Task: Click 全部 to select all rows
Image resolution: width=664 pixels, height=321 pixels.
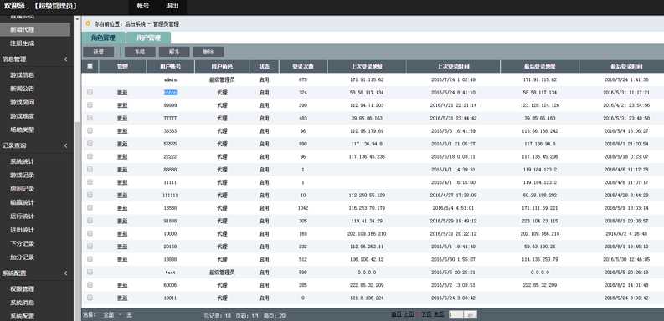Action: pos(109,315)
